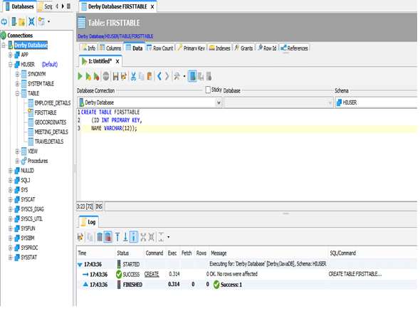Clear the log with plain trash icon
This screenshot has width=420, height=311.
100,237
